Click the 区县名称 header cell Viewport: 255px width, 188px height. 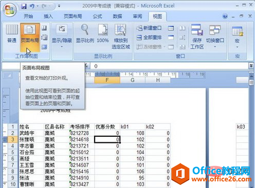[x=57, y=127]
